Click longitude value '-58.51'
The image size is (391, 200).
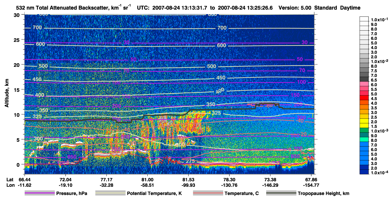[x=147, y=185]
